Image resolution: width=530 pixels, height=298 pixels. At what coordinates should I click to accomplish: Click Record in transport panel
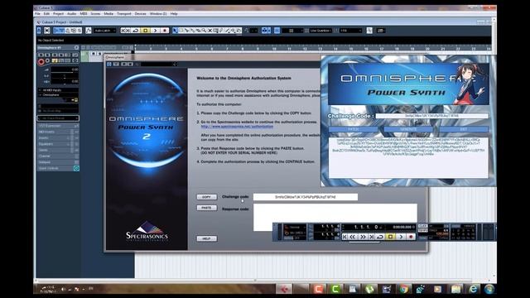[x=411, y=237]
